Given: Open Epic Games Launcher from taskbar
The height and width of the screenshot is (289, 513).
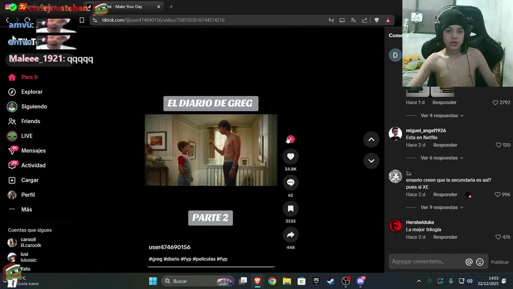Looking at the screenshot, I should point(316,281).
